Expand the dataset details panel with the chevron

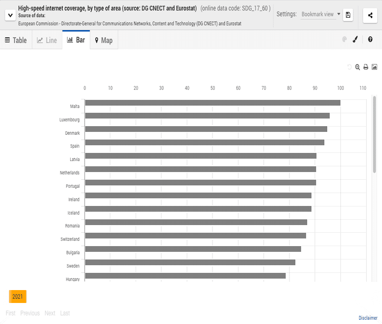click(10, 15)
